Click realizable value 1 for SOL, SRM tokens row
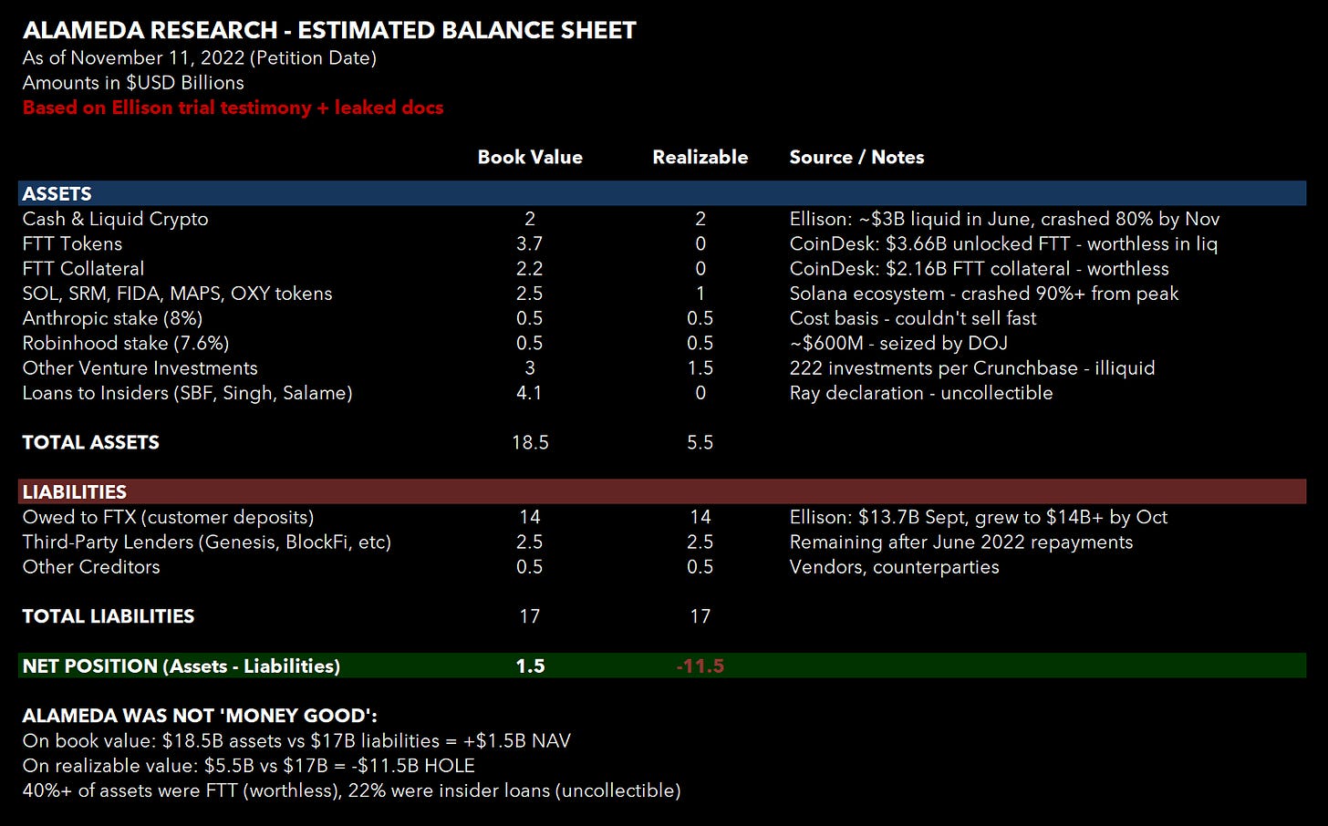This screenshot has height=826, width=1328. pos(700,294)
